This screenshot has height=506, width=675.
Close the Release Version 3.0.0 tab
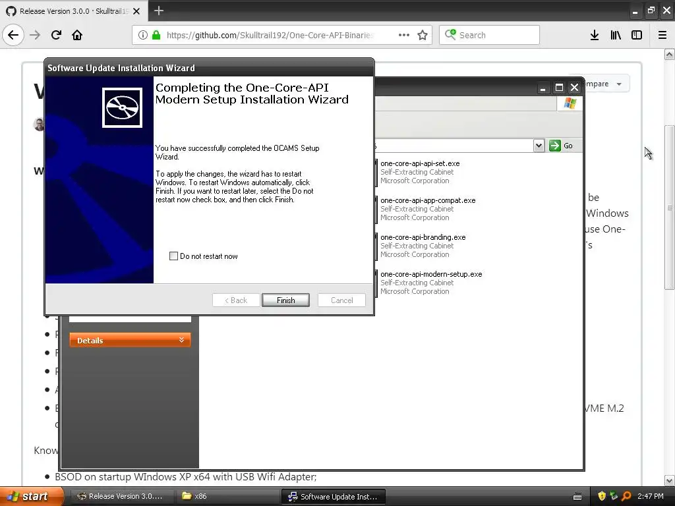(136, 11)
